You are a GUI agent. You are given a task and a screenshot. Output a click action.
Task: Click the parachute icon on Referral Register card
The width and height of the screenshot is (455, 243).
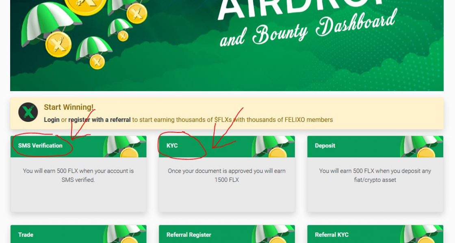pos(273,234)
